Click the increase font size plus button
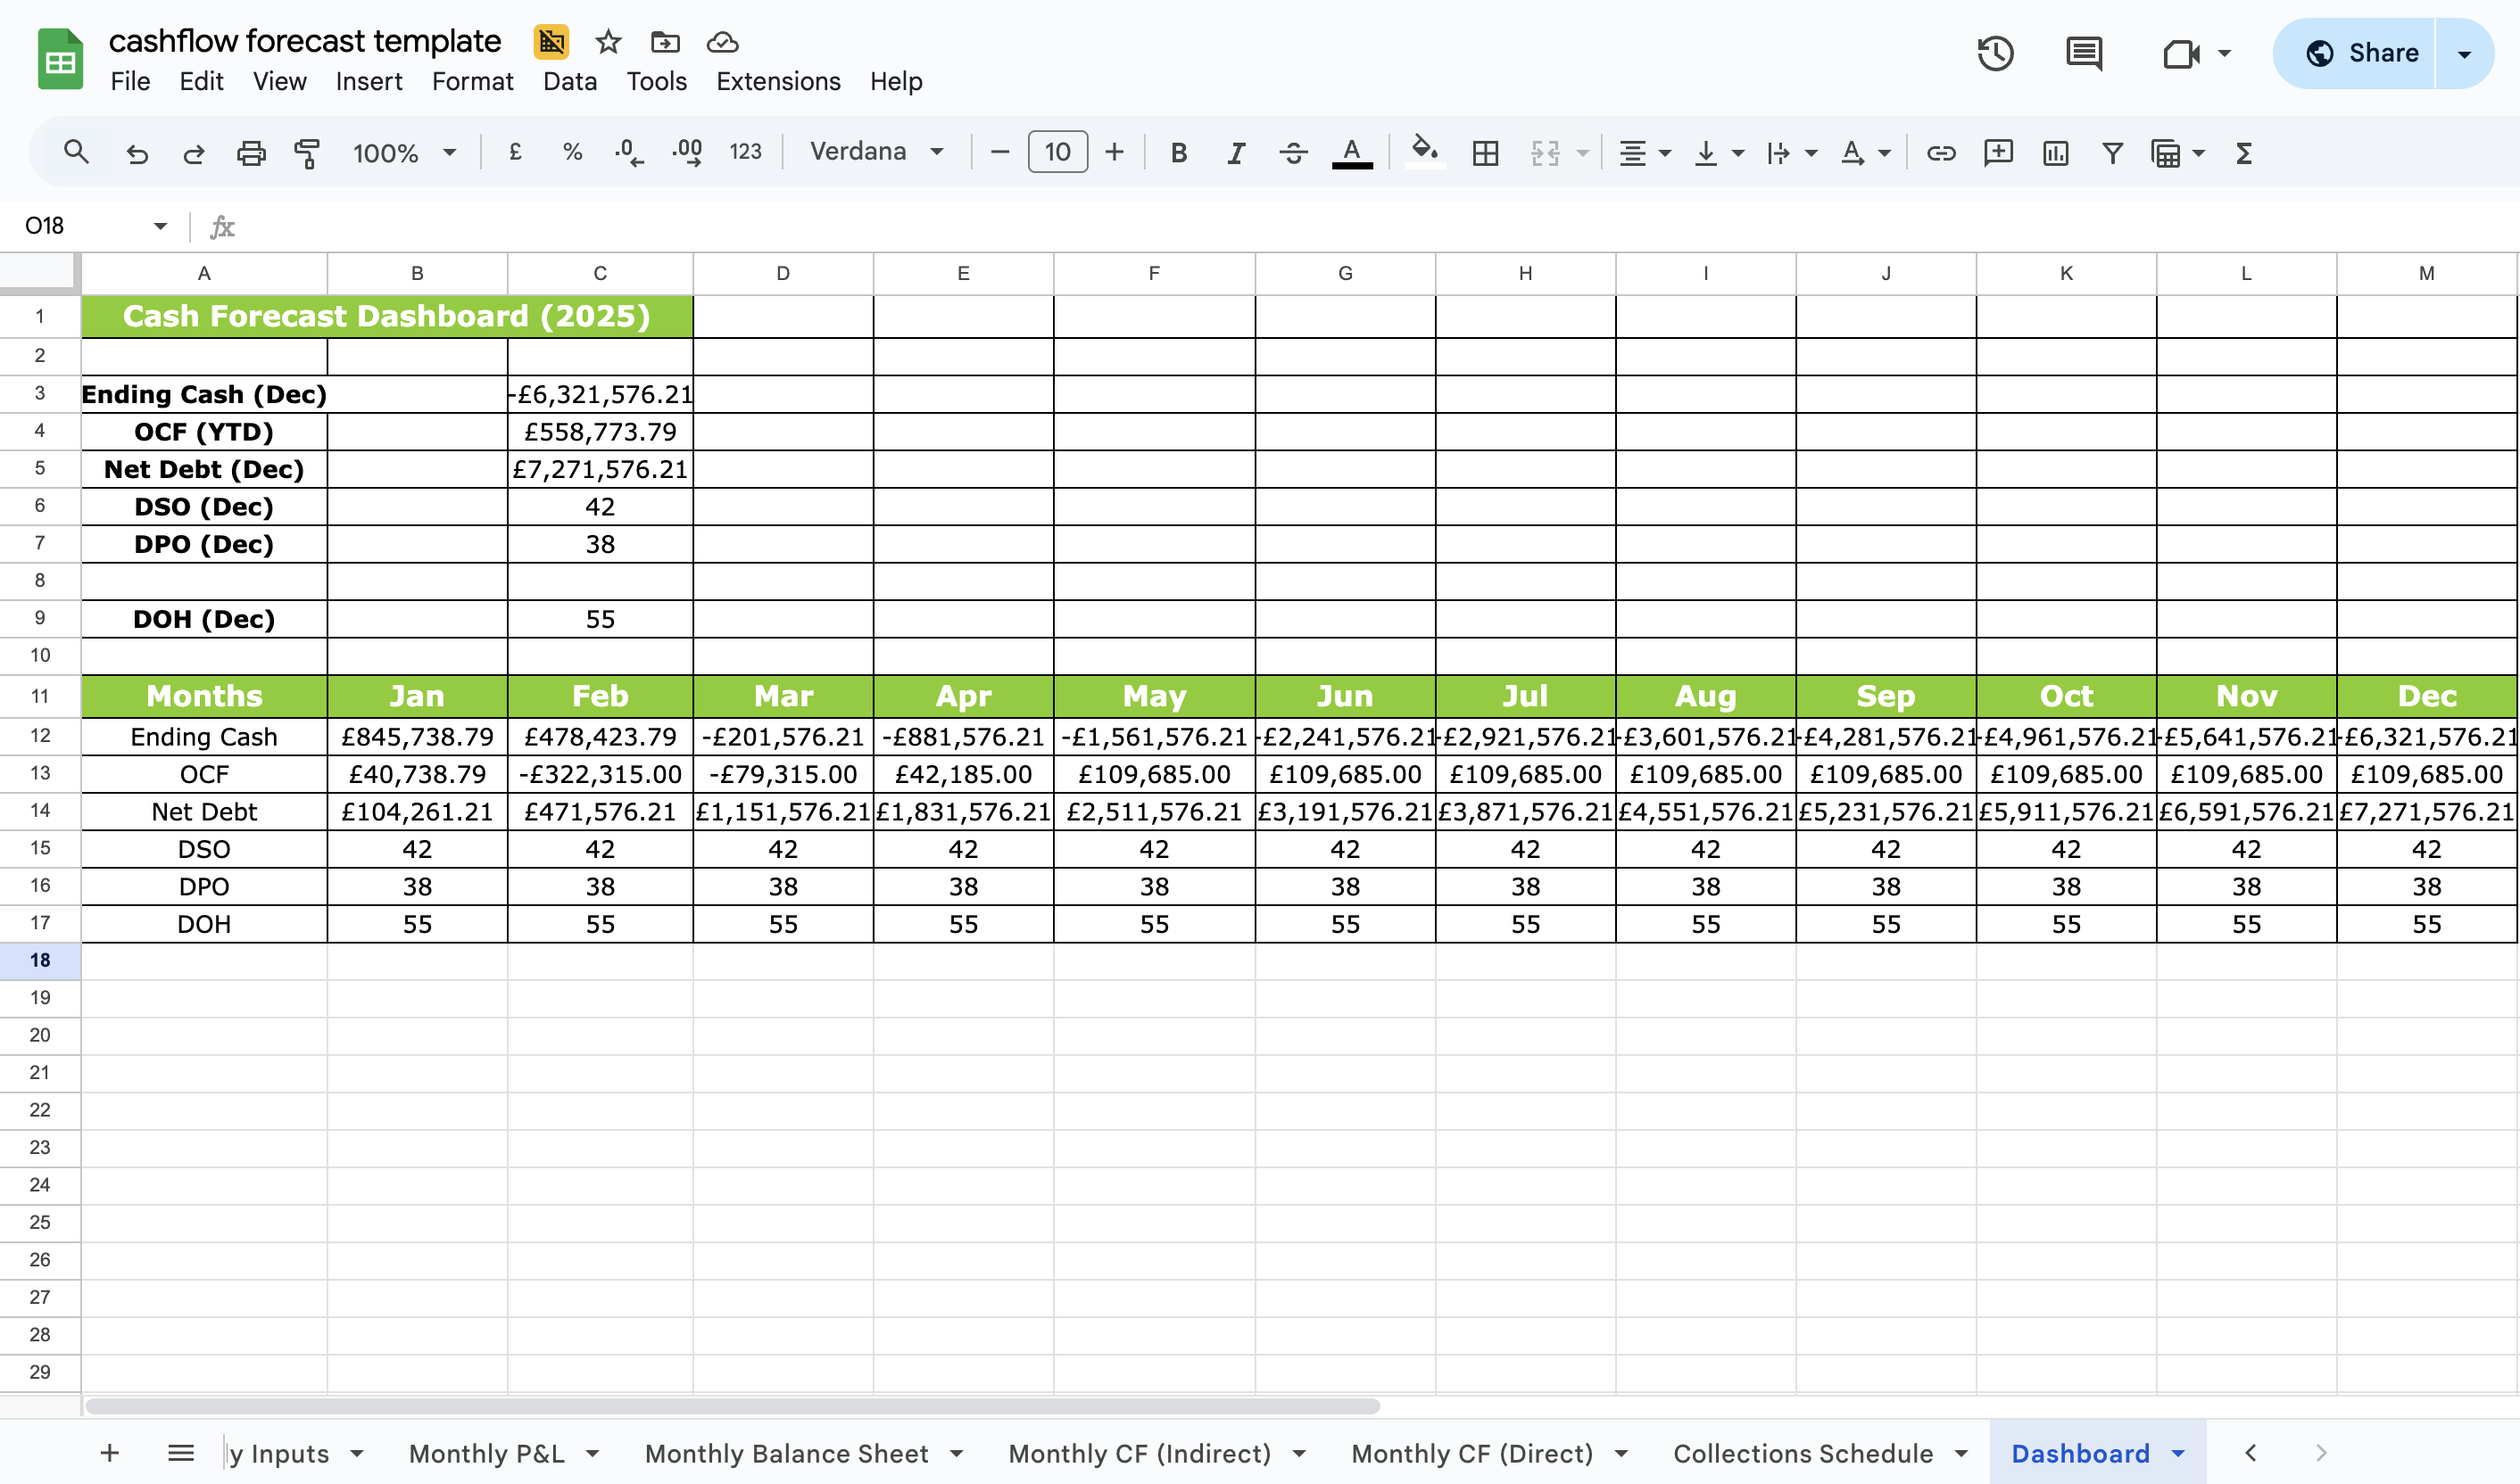Screen dimensions: 2520x1484 (1115, 152)
